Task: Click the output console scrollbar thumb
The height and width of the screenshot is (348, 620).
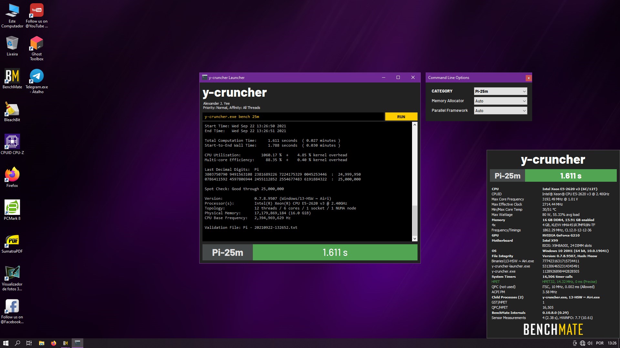Action: pyautogui.click(x=415, y=220)
